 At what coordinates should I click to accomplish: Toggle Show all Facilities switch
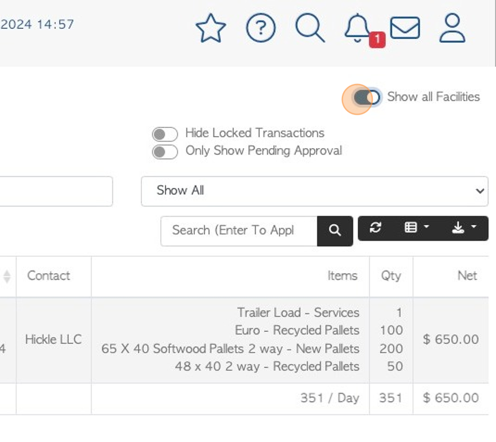tap(367, 97)
